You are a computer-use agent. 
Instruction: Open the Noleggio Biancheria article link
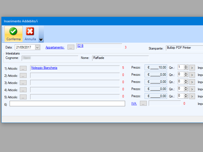pos(44,68)
